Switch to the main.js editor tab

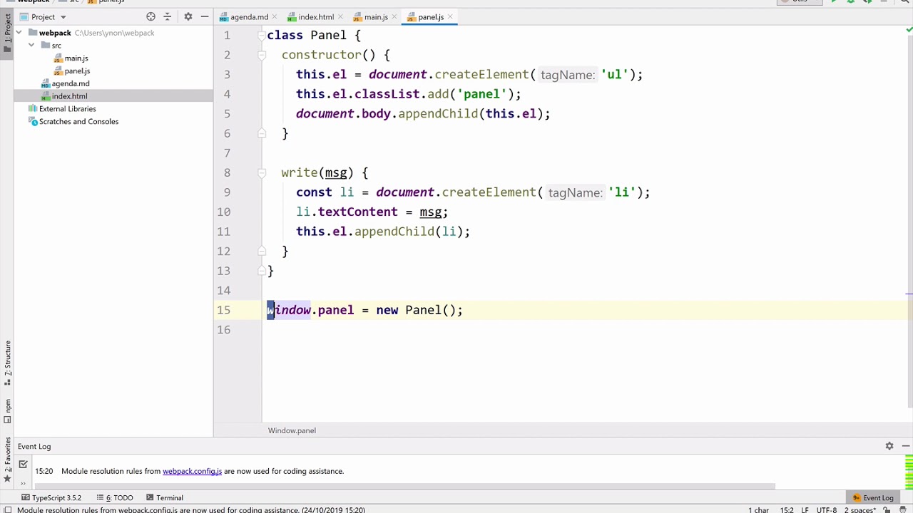tap(376, 17)
